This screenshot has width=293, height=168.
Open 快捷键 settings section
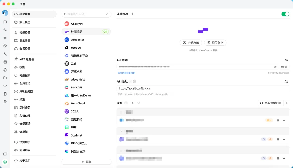pyautogui.click(x=34, y=132)
